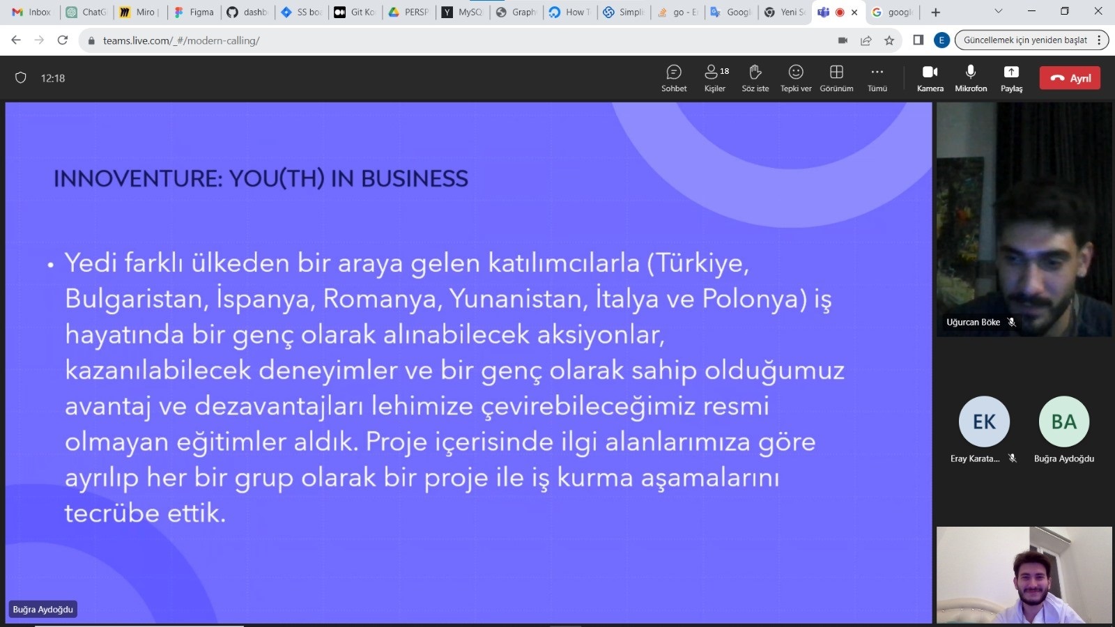1115x627 pixels.
Task: Switch to the Yeni S tab
Action: tap(785, 12)
